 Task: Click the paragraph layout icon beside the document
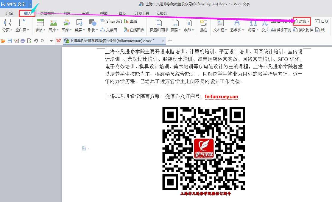point(84,148)
